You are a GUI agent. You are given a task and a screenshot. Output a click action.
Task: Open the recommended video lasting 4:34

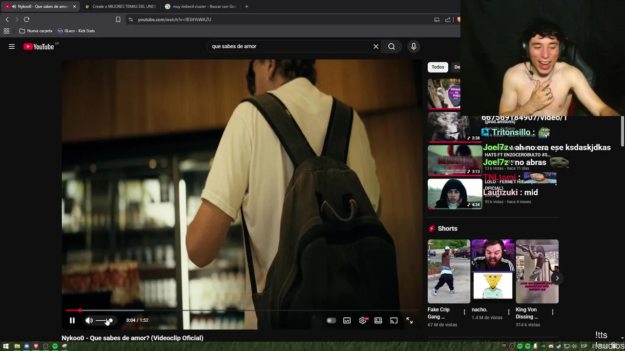455,194
